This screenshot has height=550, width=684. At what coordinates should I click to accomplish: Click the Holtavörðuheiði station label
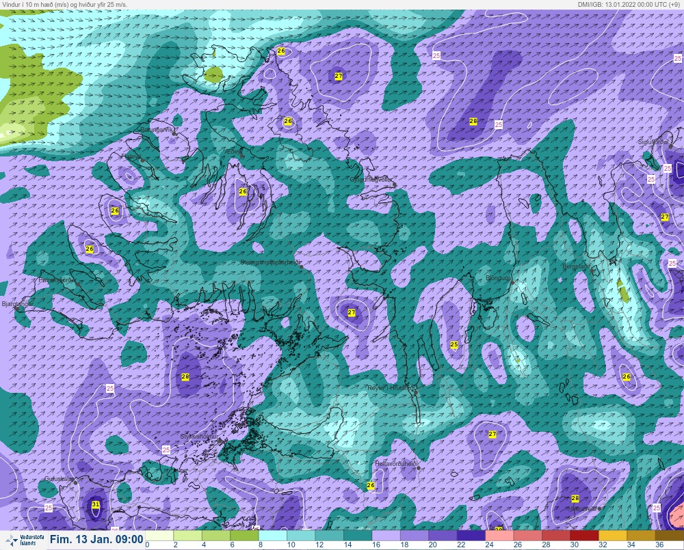(397, 464)
